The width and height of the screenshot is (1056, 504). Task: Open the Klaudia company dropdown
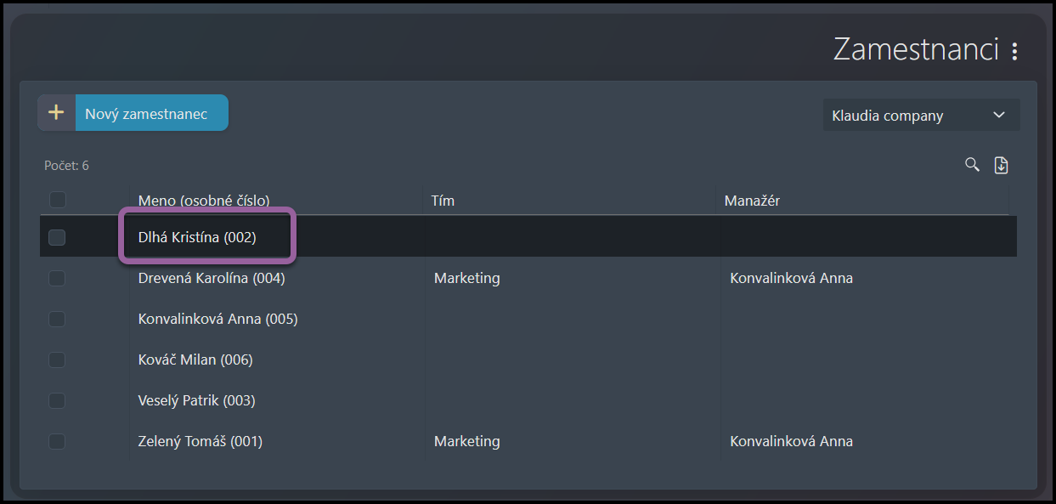tap(921, 115)
